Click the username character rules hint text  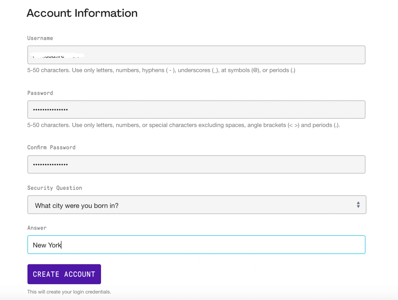pos(161,70)
